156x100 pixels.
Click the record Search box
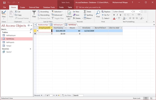pyautogui.click(x=78, y=95)
